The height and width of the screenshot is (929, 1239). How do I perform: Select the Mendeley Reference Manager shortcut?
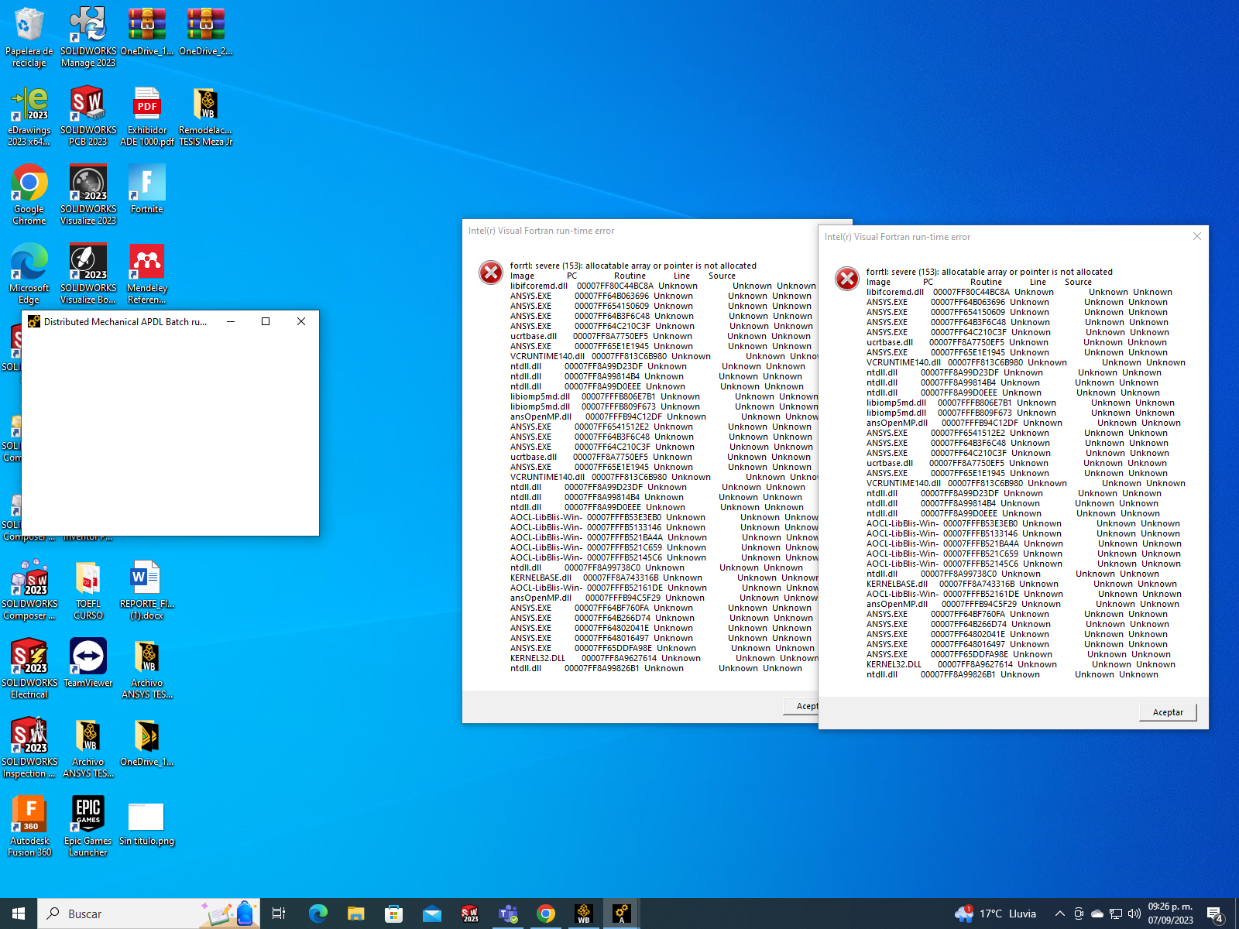tap(147, 273)
